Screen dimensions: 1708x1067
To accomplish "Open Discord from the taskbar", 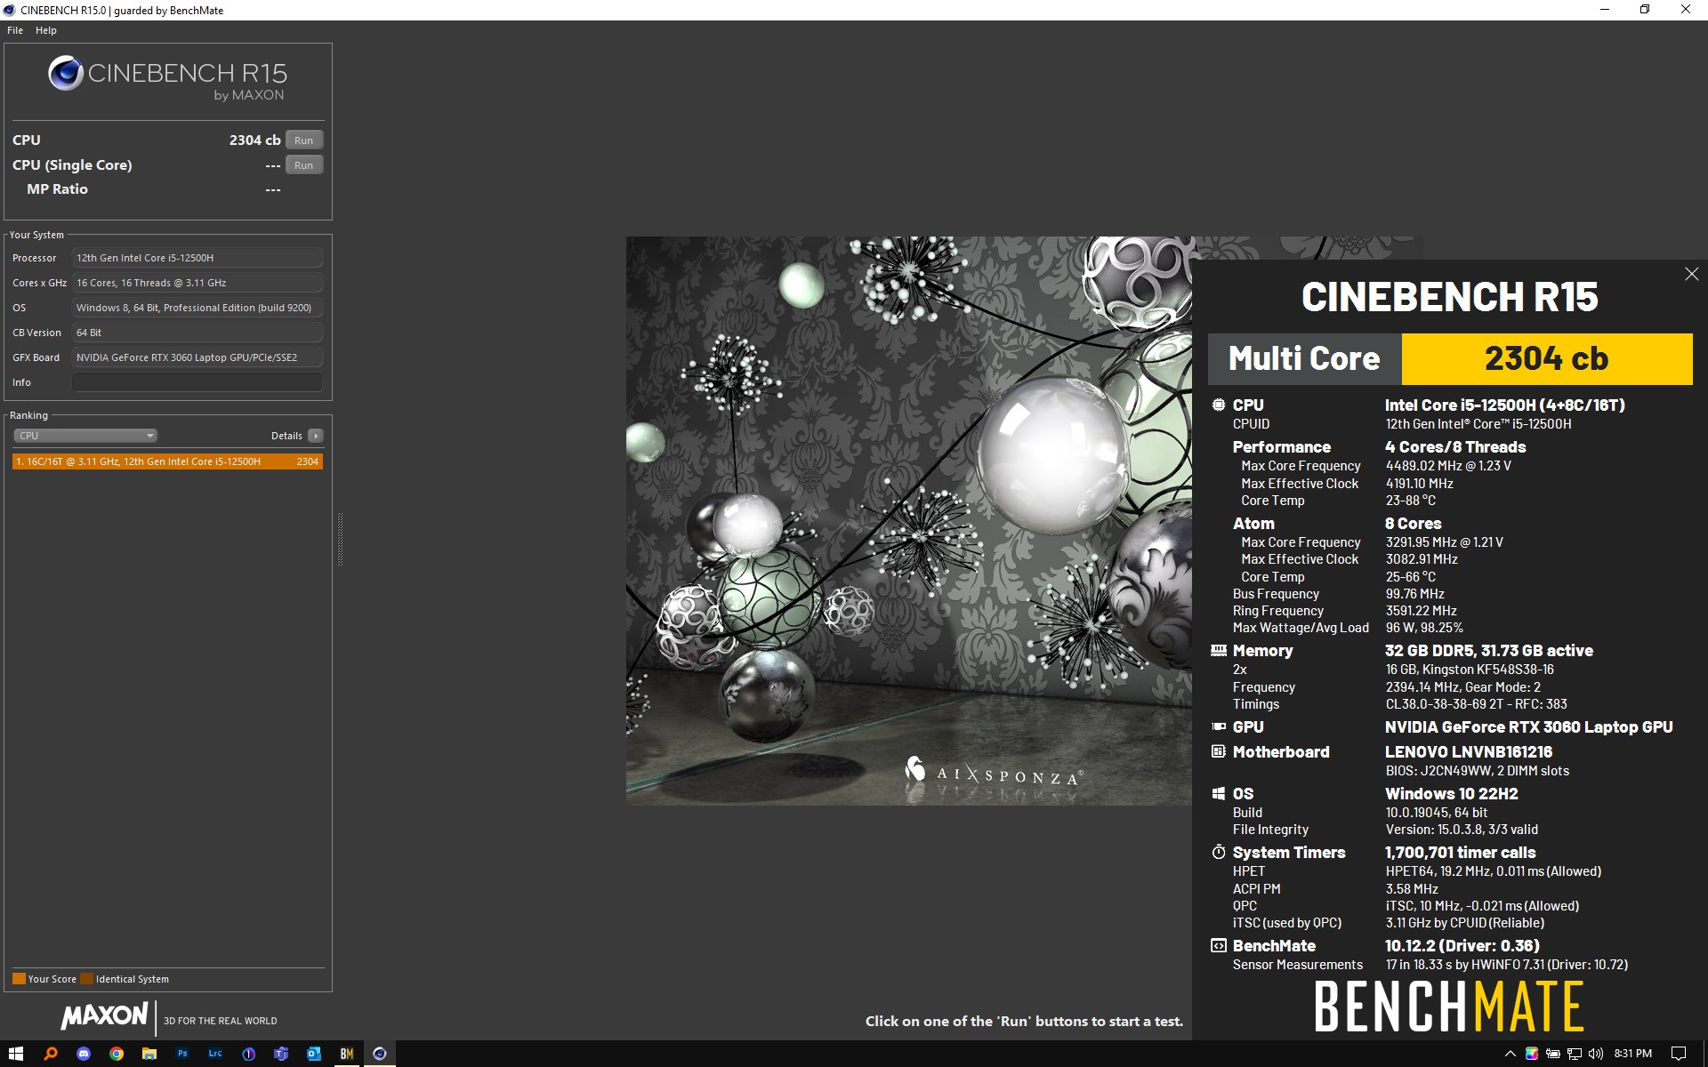I will pyautogui.click(x=83, y=1054).
